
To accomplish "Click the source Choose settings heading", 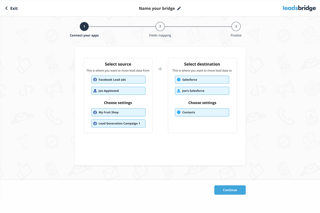I will click(x=118, y=103).
